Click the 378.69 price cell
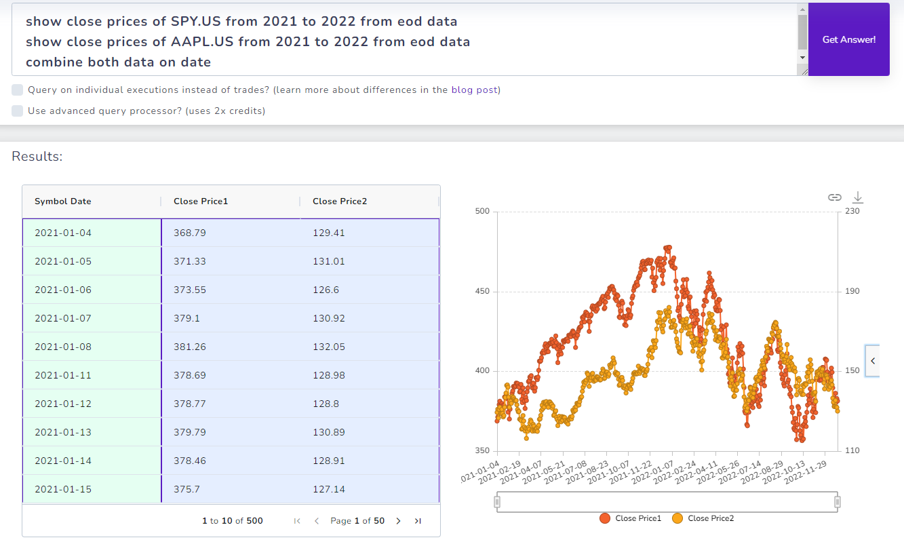The image size is (904, 542). pyautogui.click(x=231, y=375)
